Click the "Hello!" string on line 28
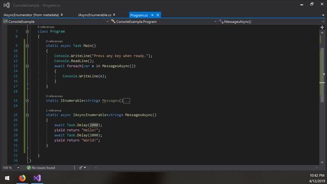Image resolution: width=327 pixels, height=184 pixels. pyautogui.click(x=90, y=130)
